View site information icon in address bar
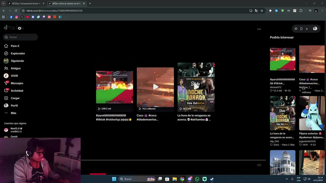Viewport: 326px width, 183px height. [23, 11]
